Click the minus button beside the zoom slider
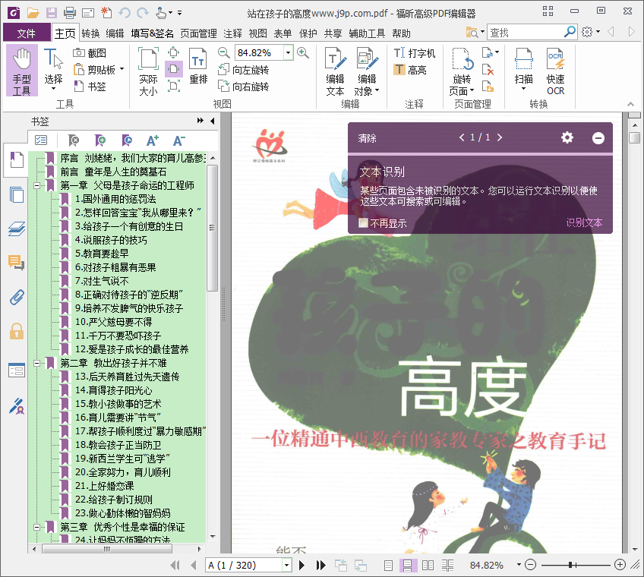644x577 pixels. click(x=530, y=565)
